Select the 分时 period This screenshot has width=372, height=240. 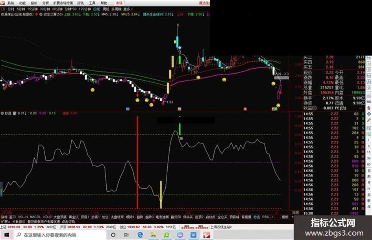[x=11, y=9]
